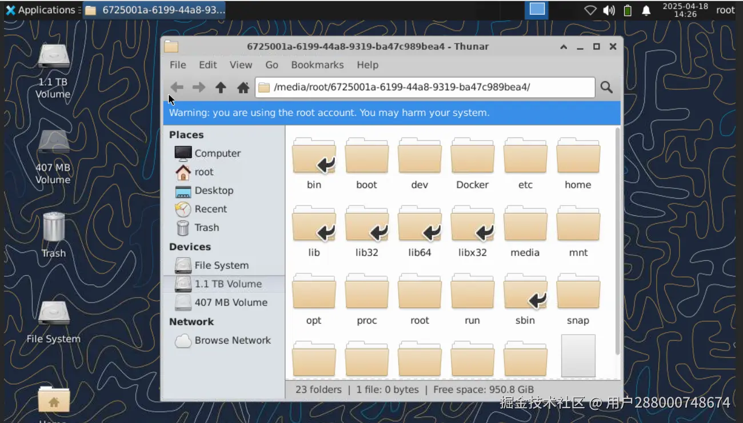Select Desktop in Places sidebar
Viewport: 743px width, 423px height.
[x=224, y=190]
